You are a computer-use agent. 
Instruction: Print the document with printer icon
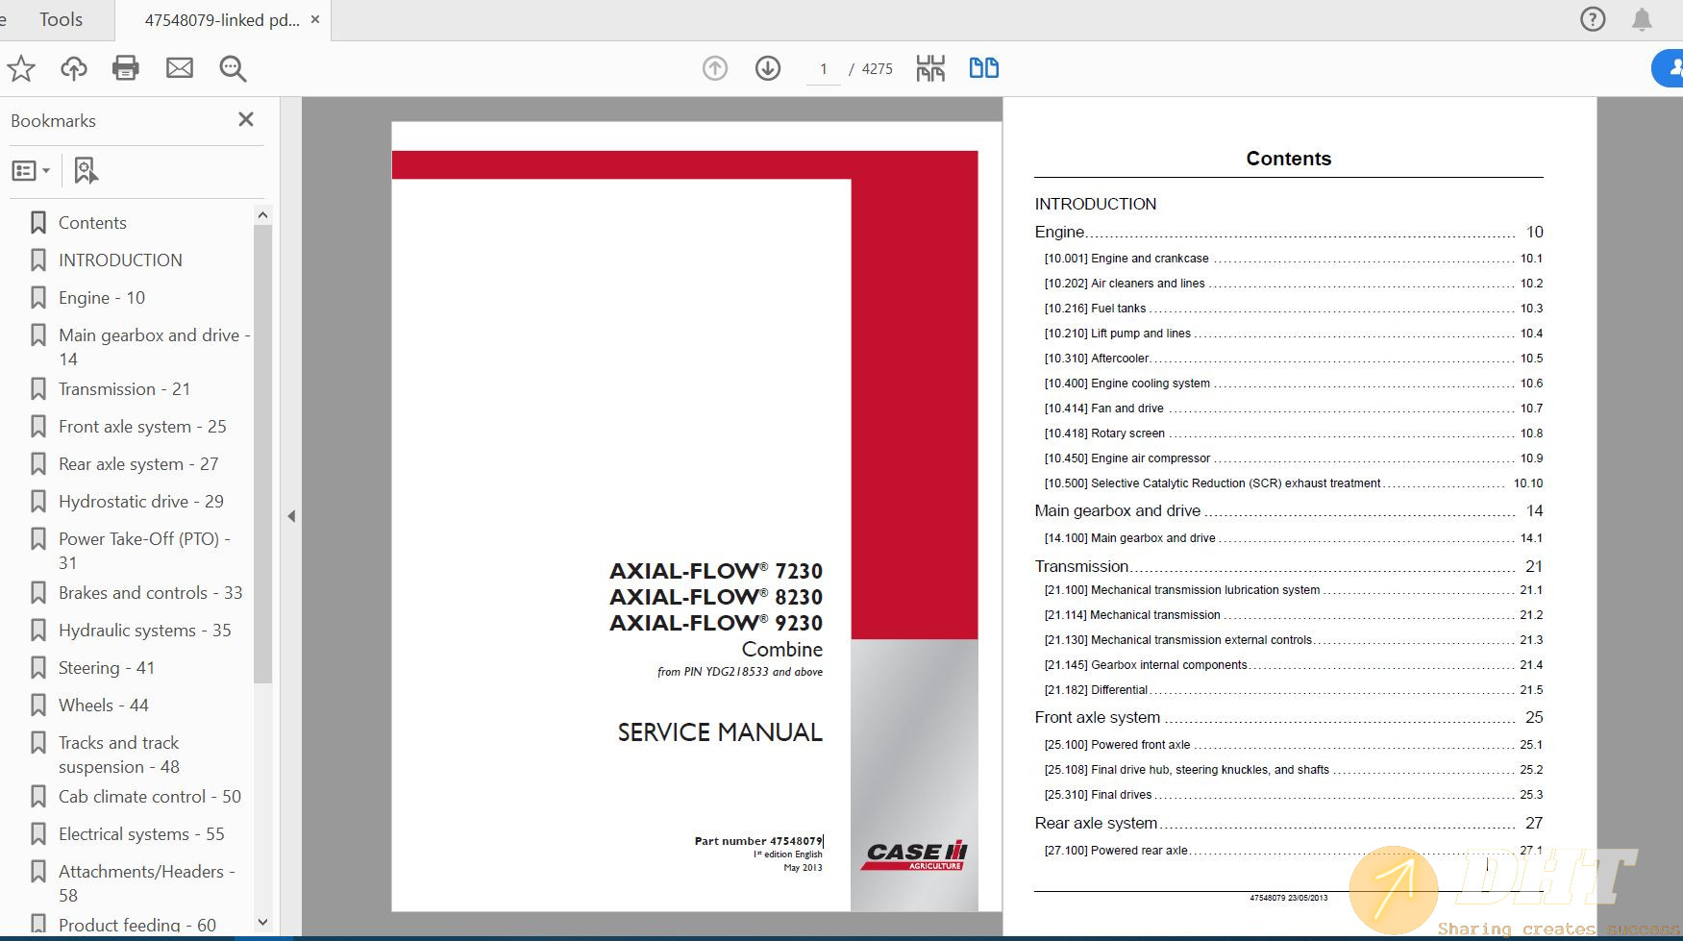[126, 68]
